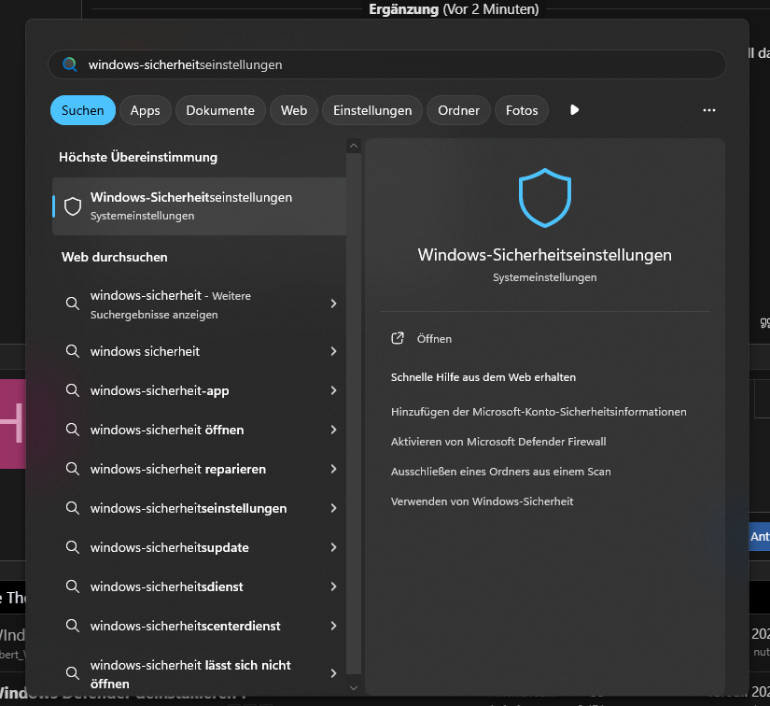
Task: Click the large blue shield in preview pane
Action: (x=544, y=197)
